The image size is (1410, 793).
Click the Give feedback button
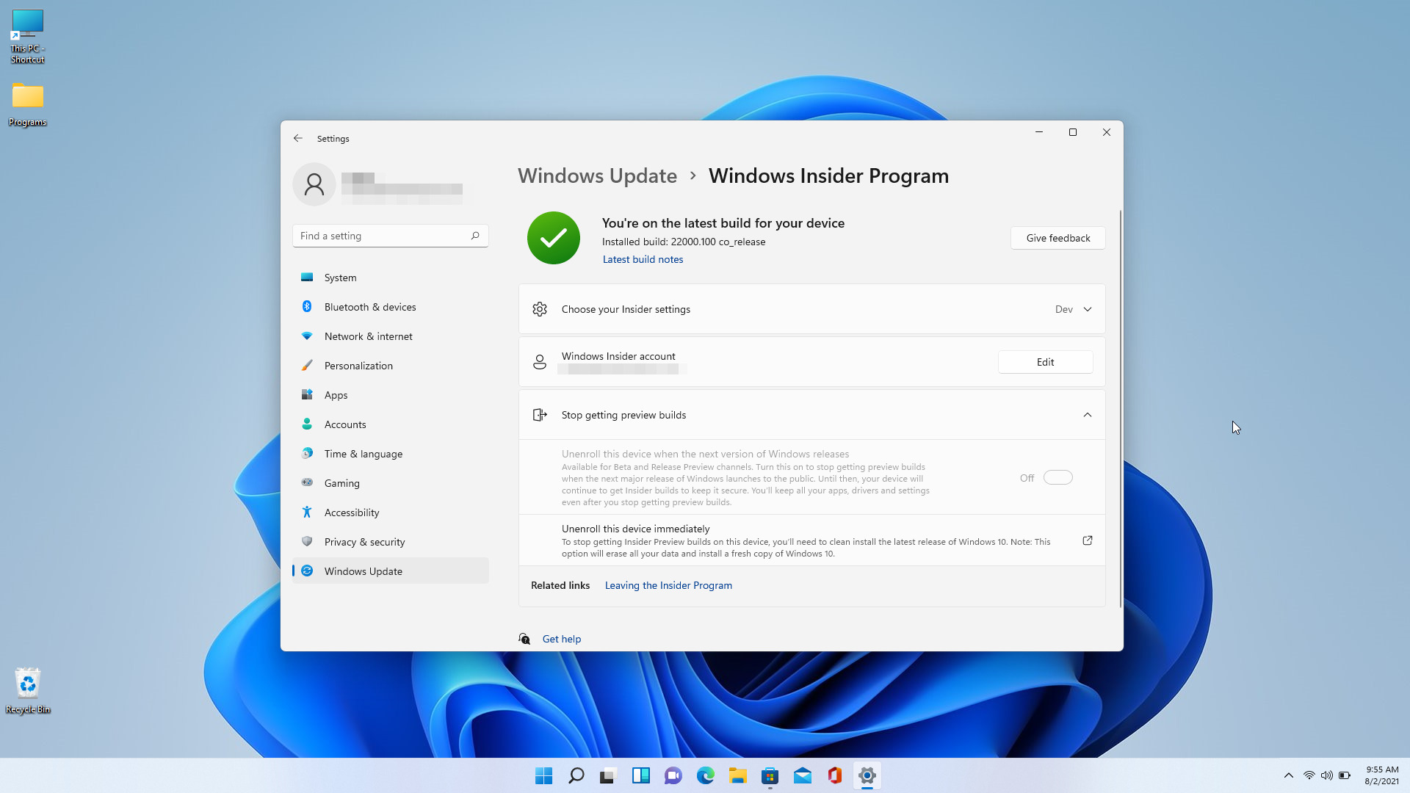point(1057,238)
